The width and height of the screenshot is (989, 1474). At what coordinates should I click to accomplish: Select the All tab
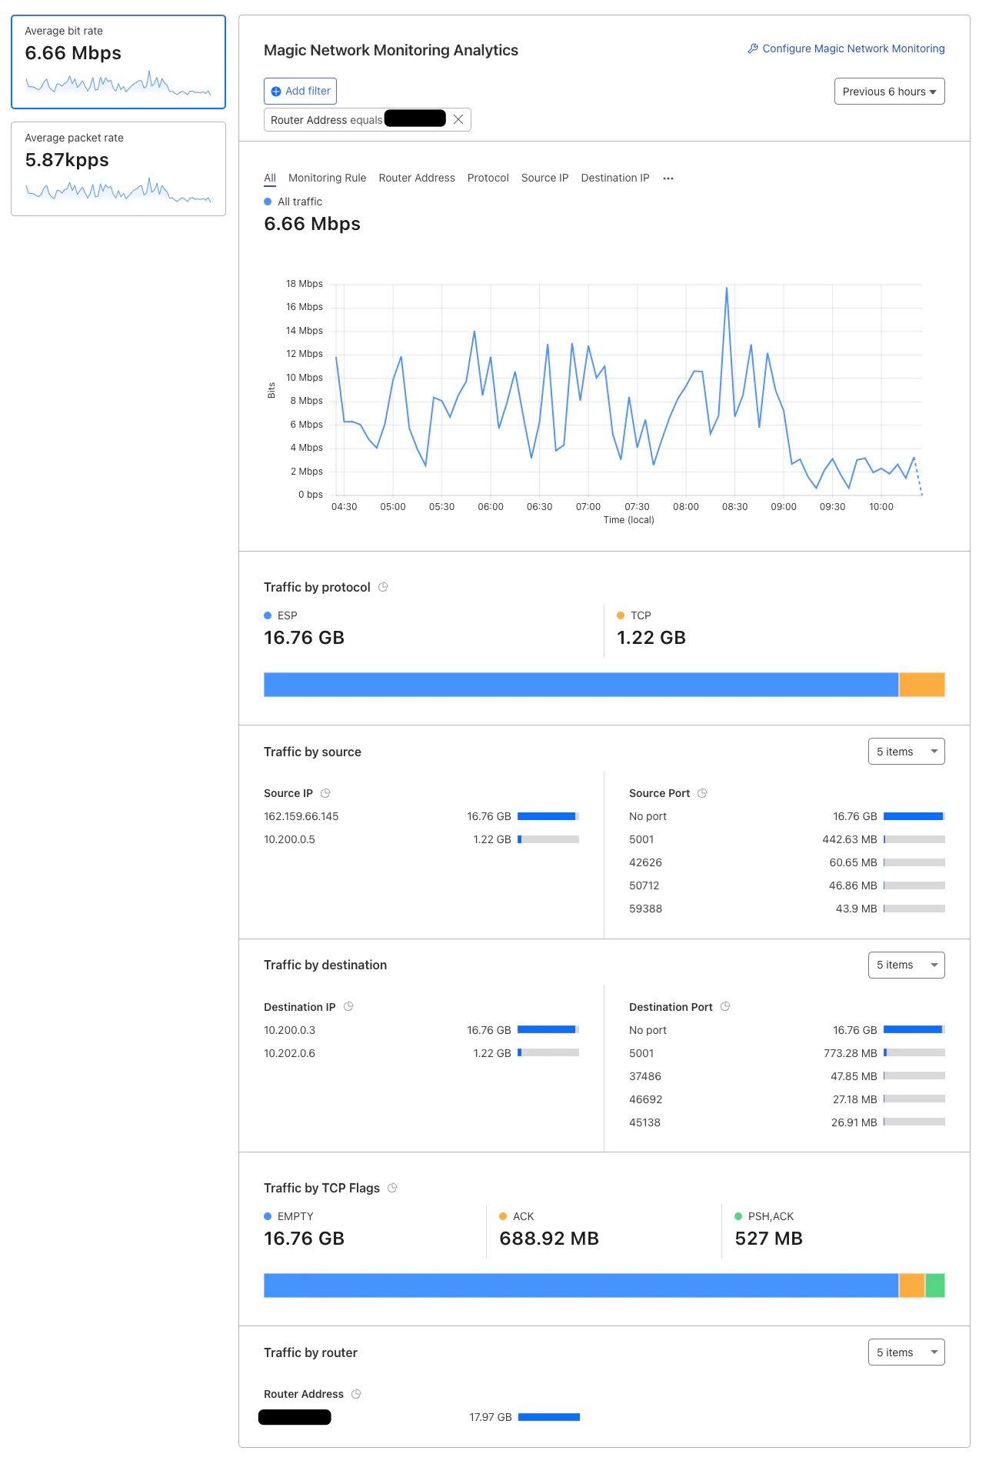[270, 178]
